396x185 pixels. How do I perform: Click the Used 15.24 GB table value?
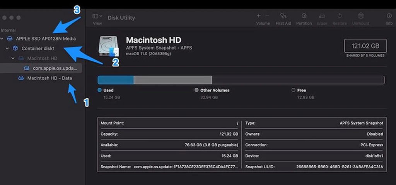(x=230, y=156)
